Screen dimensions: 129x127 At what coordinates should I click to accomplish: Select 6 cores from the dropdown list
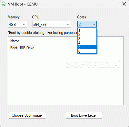[87, 51]
